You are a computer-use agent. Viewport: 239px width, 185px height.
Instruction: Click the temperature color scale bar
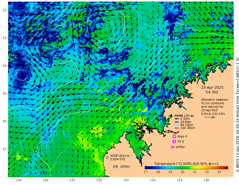click(186, 168)
